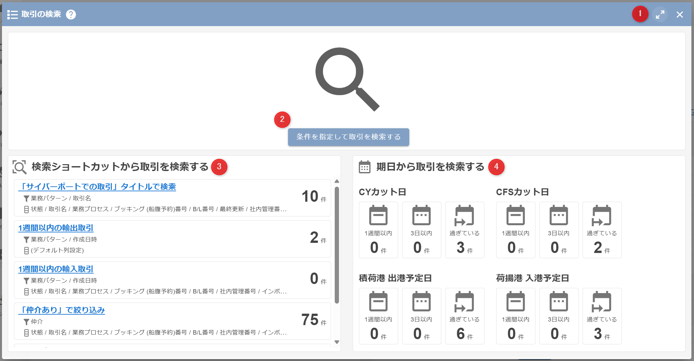
Task: Click CFSカット日 過ぎている calendar tile
Action: pyautogui.click(x=602, y=230)
